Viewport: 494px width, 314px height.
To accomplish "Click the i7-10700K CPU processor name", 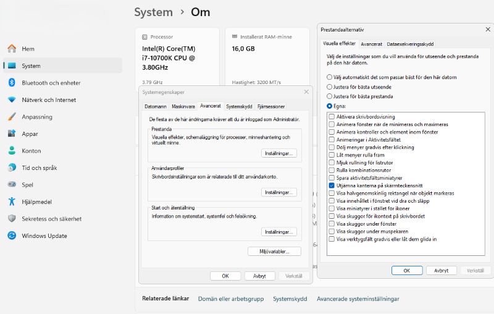I will pyautogui.click(x=169, y=58).
